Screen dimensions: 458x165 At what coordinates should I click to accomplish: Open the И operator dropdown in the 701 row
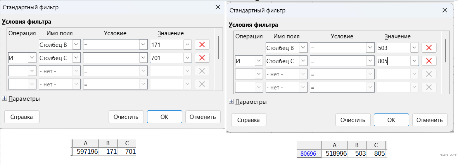click(31, 58)
